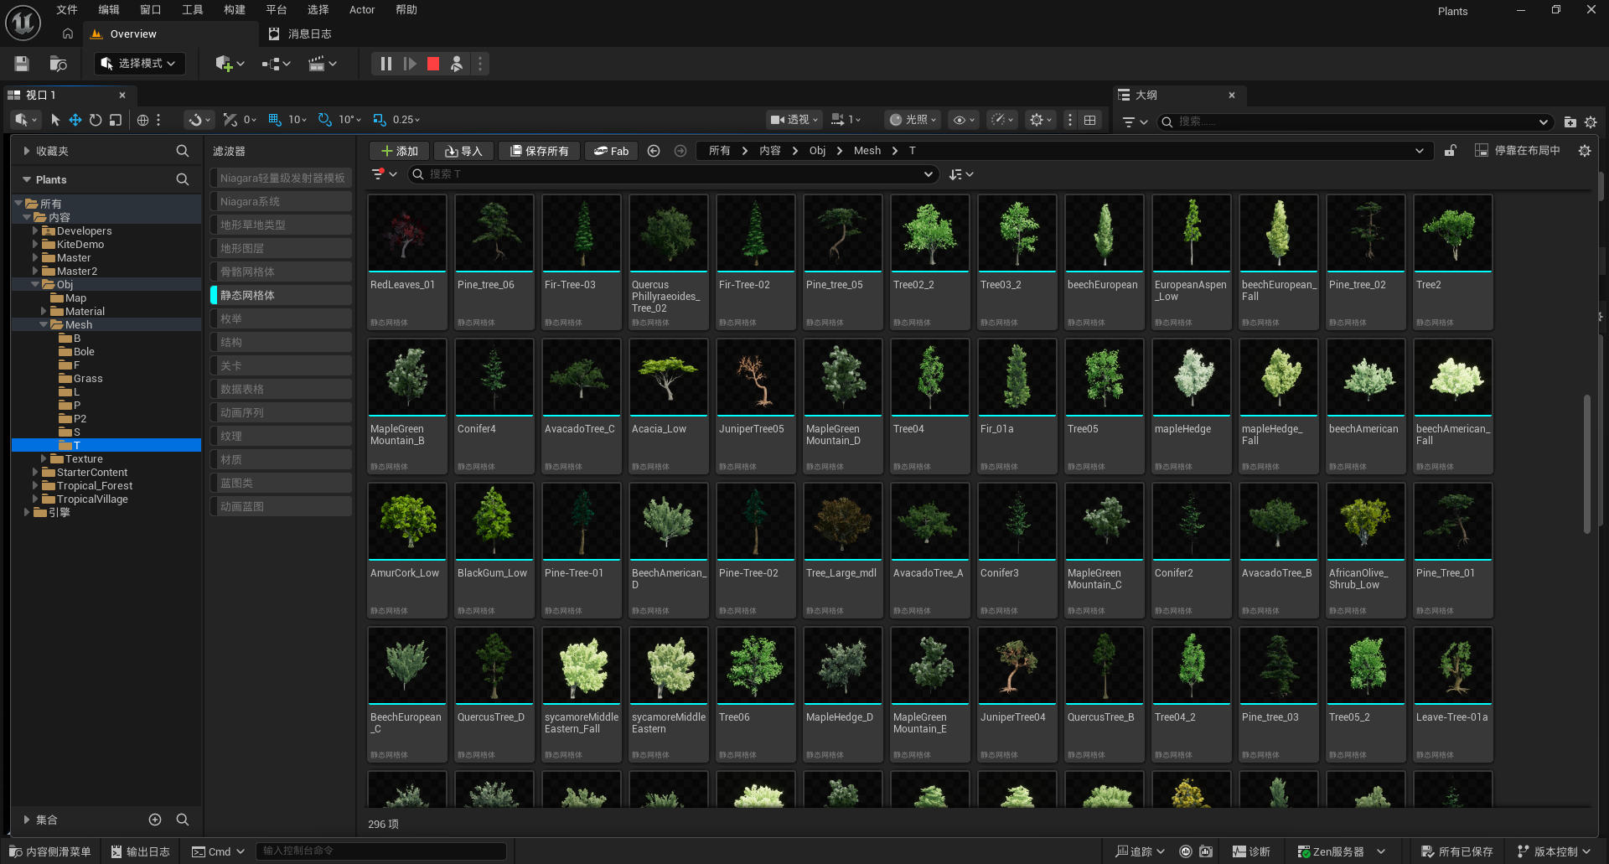1609x864 pixels.
Task: Open content browser settings gear
Action: click(x=1584, y=151)
